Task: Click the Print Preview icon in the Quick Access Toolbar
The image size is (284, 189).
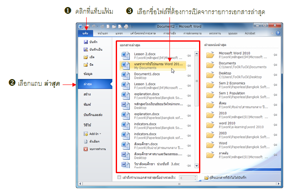Action: coord(120,26)
